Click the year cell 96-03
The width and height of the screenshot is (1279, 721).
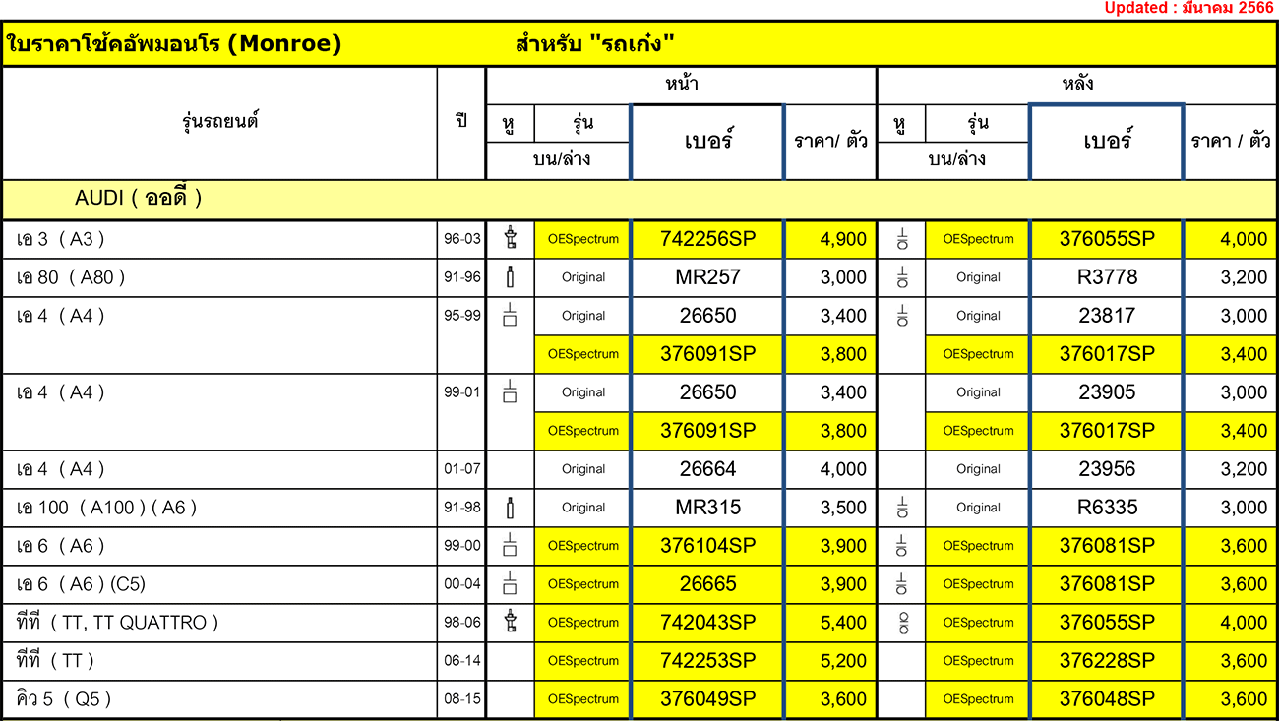tap(461, 239)
